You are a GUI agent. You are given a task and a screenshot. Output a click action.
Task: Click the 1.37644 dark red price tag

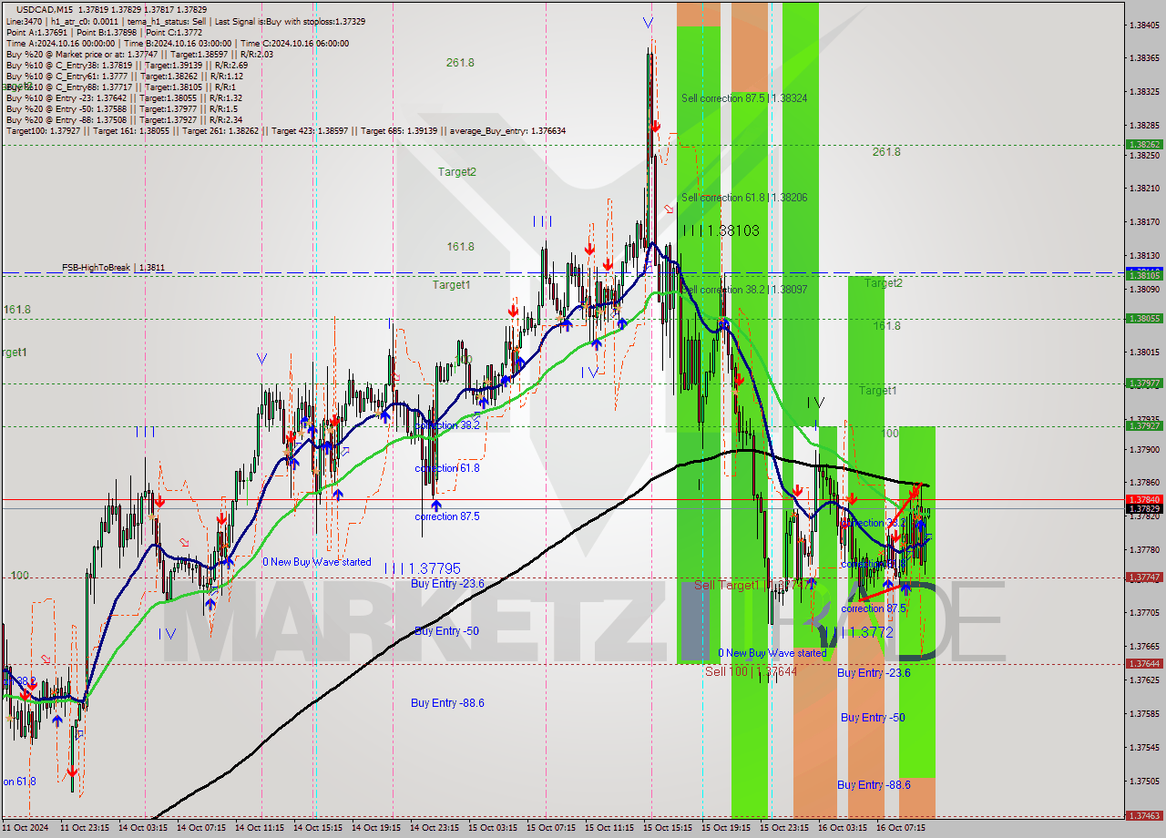pyautogui.click(x=1143, y=663)
